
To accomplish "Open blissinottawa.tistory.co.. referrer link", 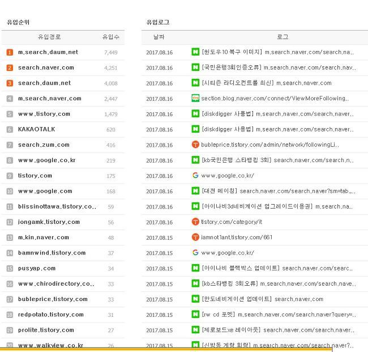I will pos(57,206).
